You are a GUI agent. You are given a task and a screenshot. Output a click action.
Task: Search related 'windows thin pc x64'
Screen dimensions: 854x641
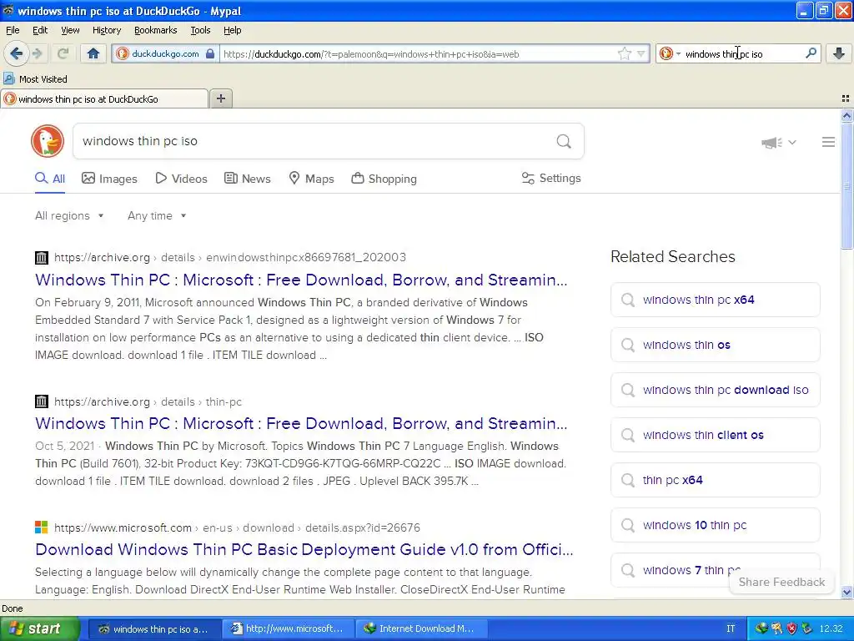pyautogui.click(x=715, y=300)
